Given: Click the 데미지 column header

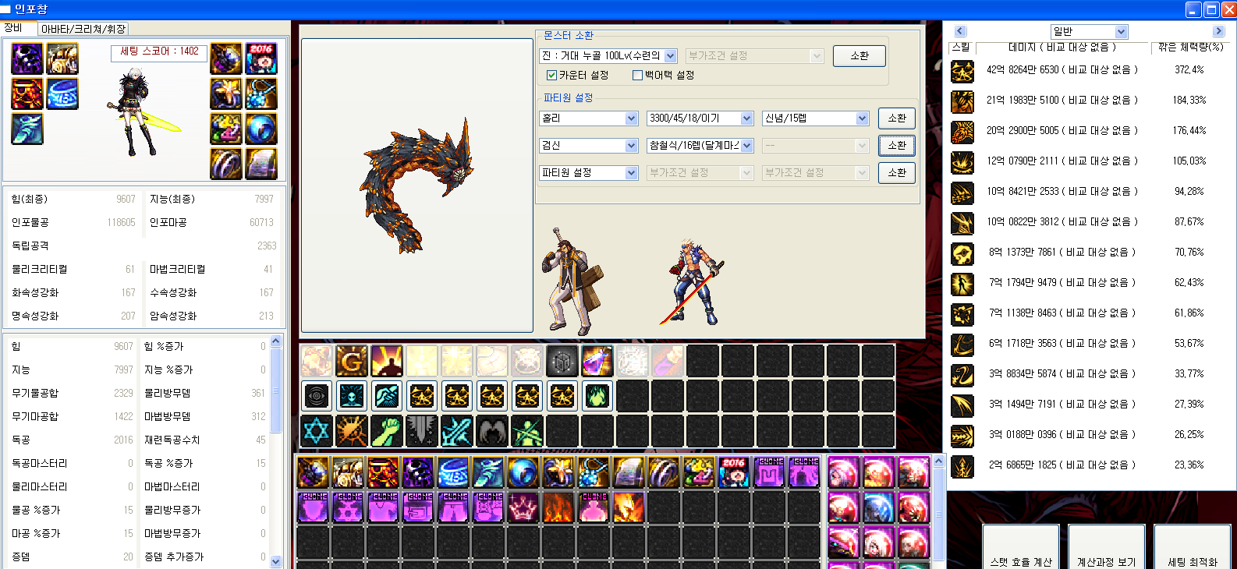Looking at the screenshot, I should pyautogui.click(x=1063, y=48).
